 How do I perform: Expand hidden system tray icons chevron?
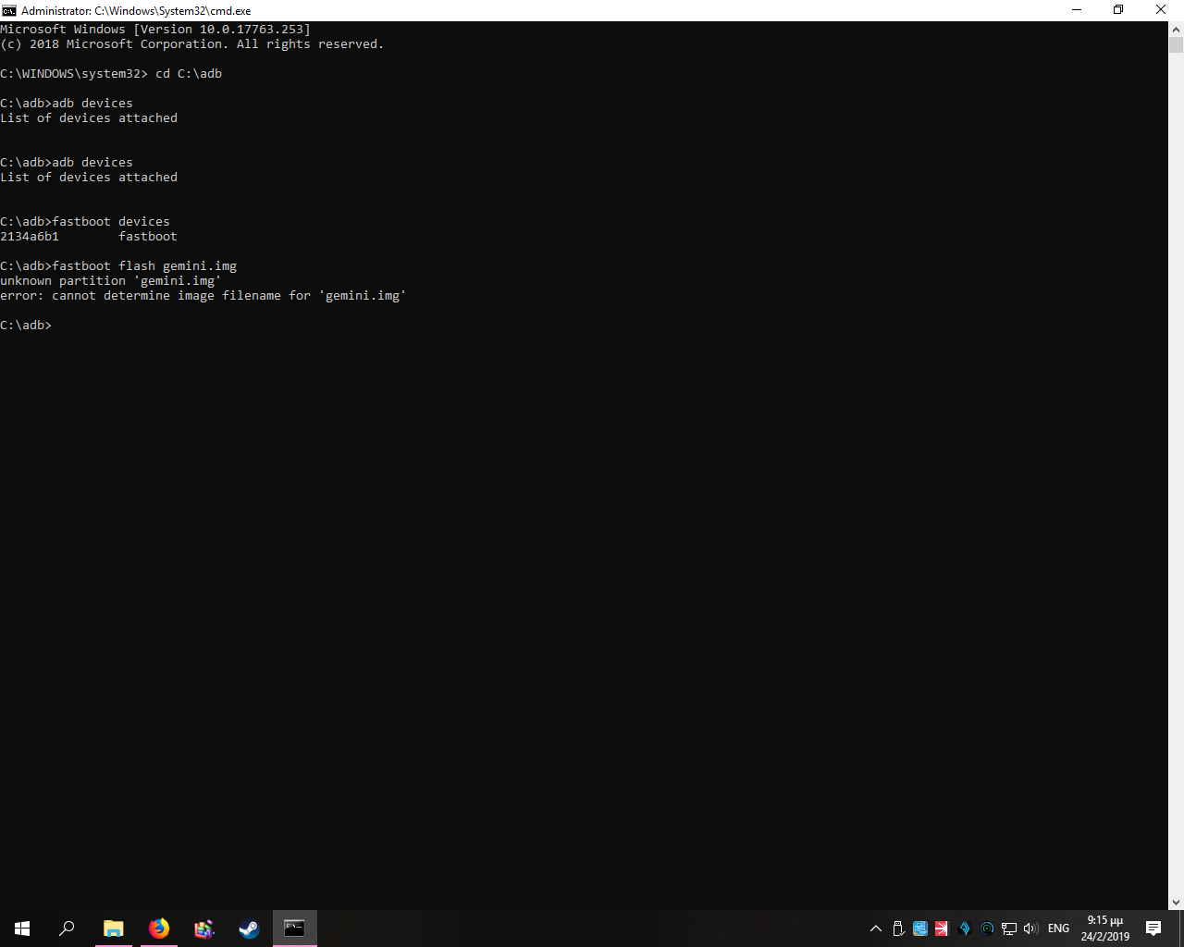point(876,929)
